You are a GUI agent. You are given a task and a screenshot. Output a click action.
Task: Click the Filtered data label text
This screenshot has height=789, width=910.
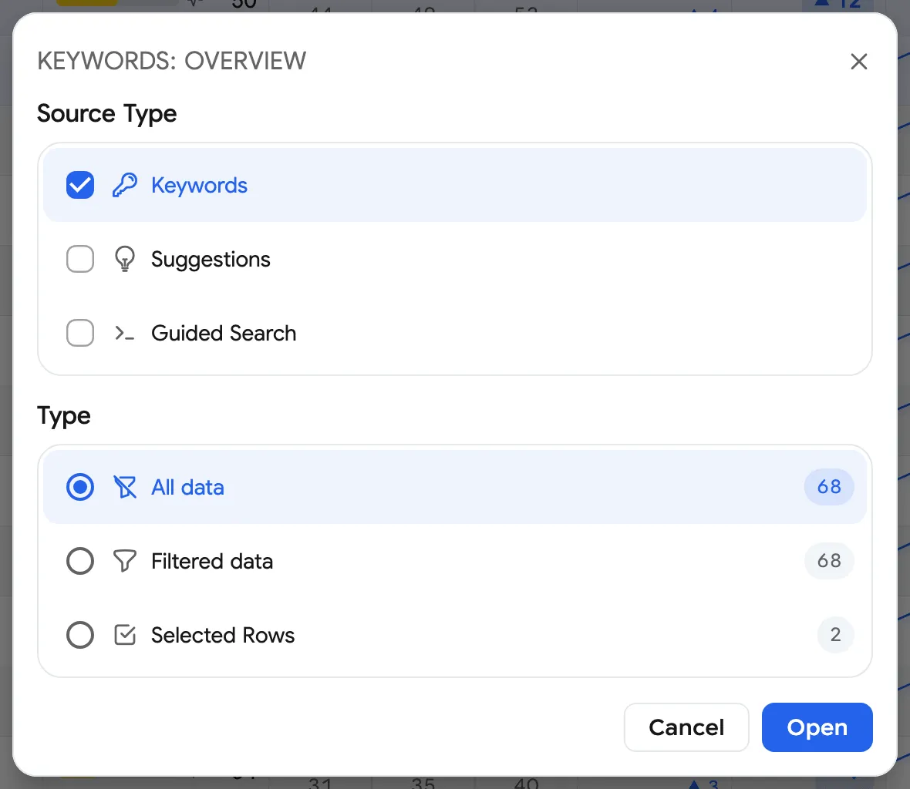pyautogui.click(x=212, y=561)
